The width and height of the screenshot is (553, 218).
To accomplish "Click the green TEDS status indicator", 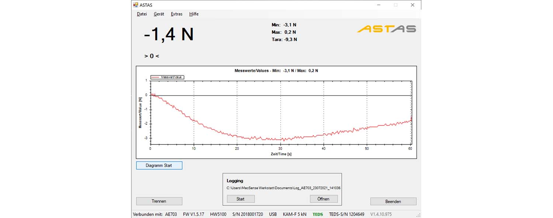I will [317, 214].
